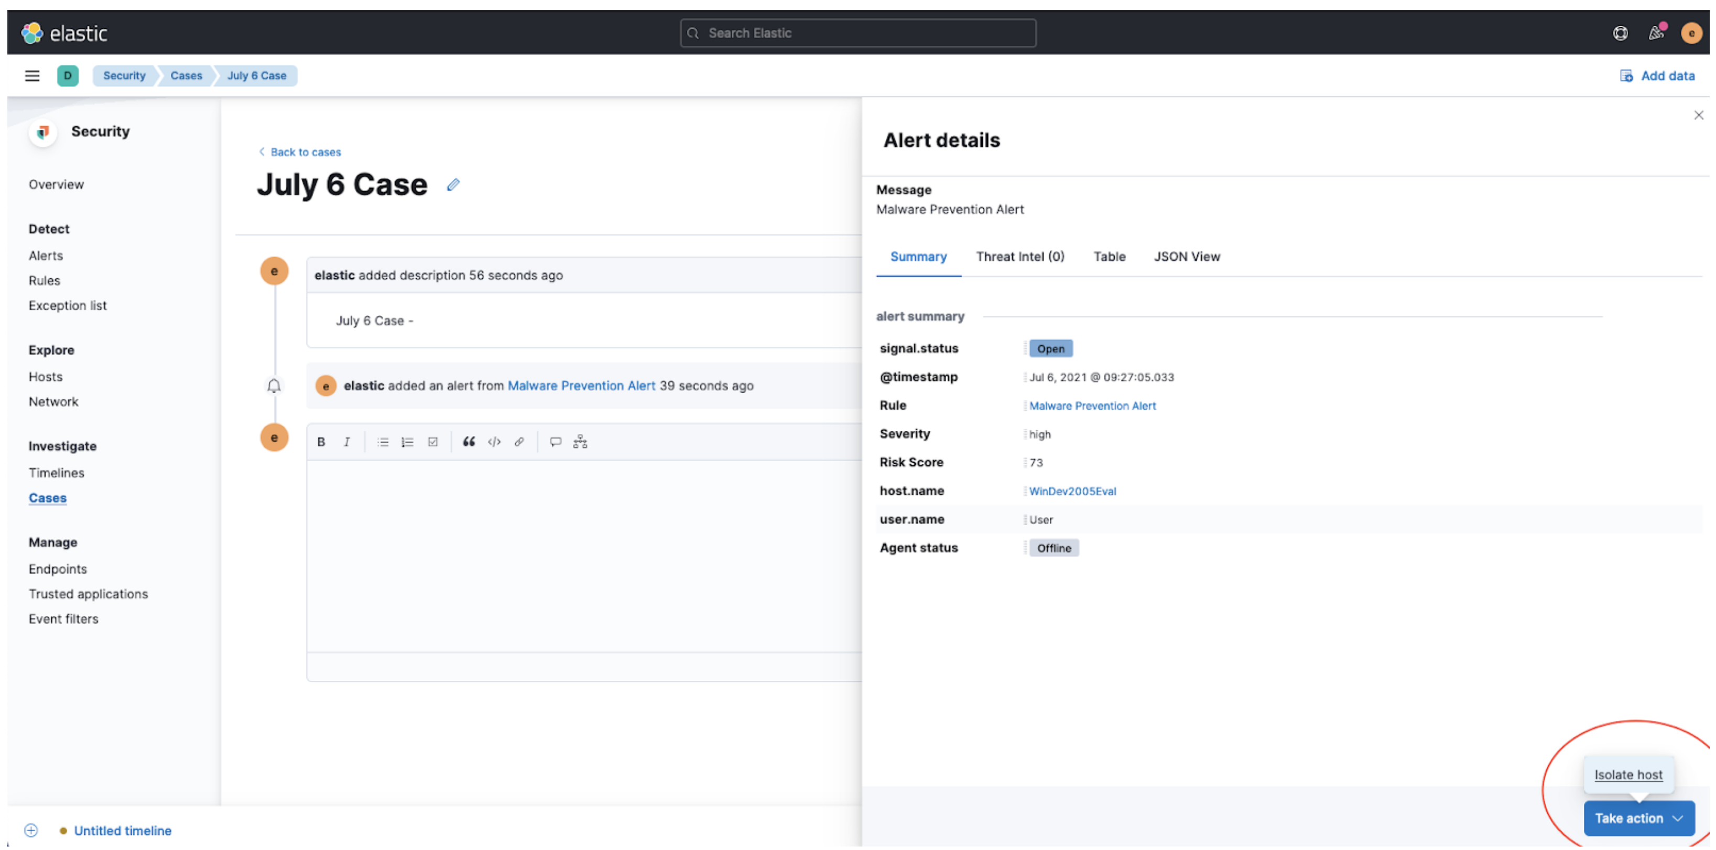Image resolution: width=1716 pixels, height=850 pixels.
Task: Insert a hyperlink in the comment
Action: (519, 442)
